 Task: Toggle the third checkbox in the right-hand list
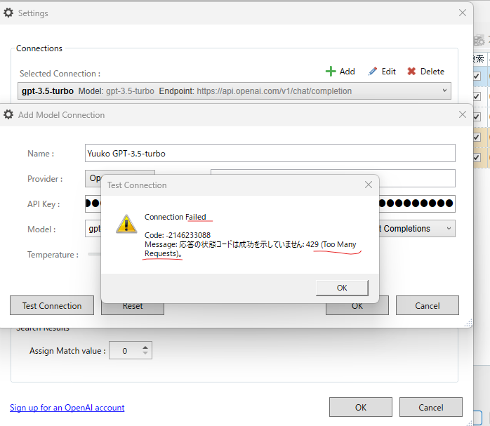point(476,117)
